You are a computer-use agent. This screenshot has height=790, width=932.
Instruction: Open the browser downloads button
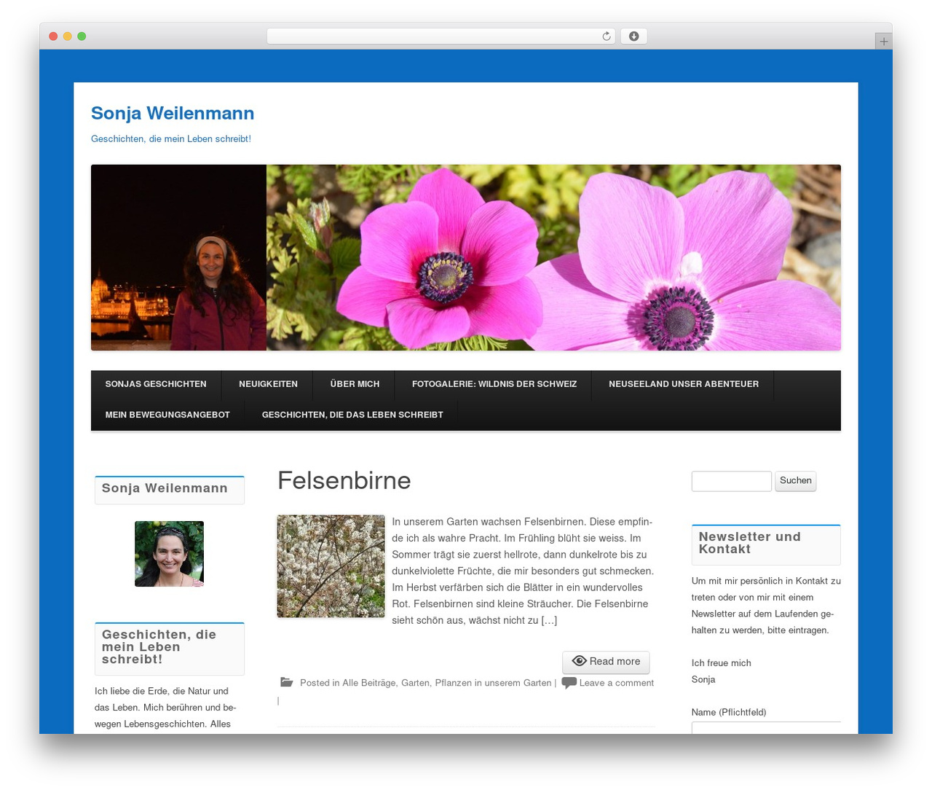[633, 36]
